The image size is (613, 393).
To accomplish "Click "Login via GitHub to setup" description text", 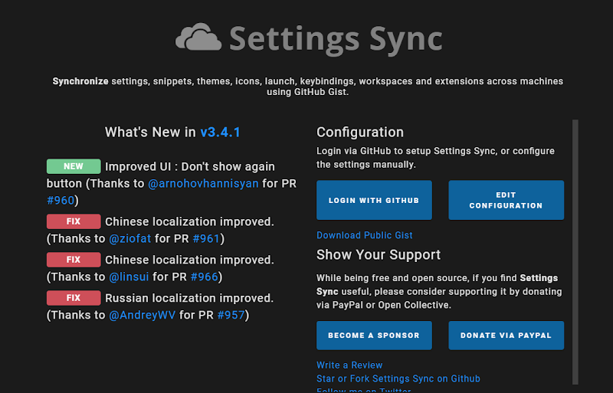I will click(435, 158).
